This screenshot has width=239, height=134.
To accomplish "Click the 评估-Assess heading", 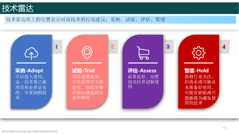I will [x=142, y=71].
